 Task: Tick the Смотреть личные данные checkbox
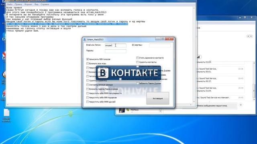(x=88, y=85)
